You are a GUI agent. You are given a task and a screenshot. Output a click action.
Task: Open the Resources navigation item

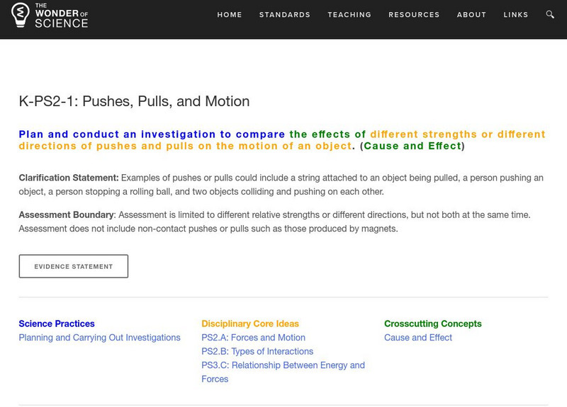click(x=414, y=15)
